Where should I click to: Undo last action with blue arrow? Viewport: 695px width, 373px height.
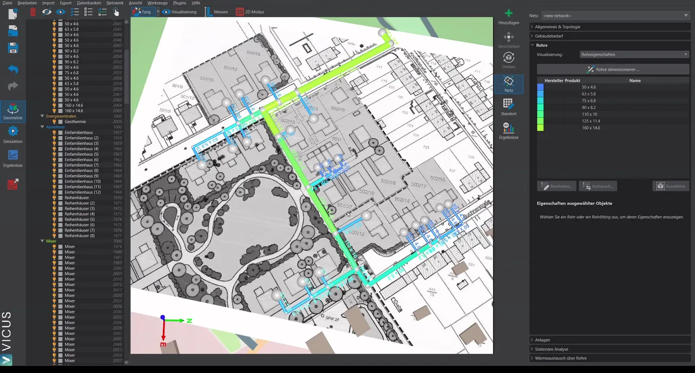pyautogui.click(x=13, y=69)
